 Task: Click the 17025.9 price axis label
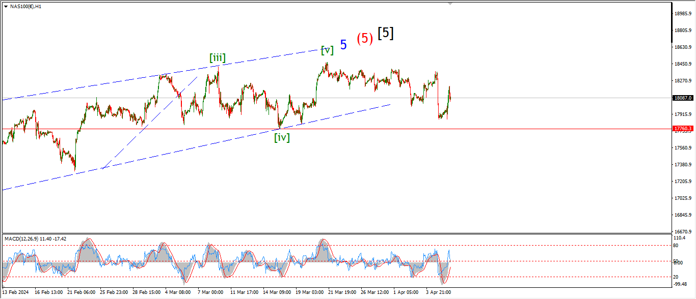(682, 198)
